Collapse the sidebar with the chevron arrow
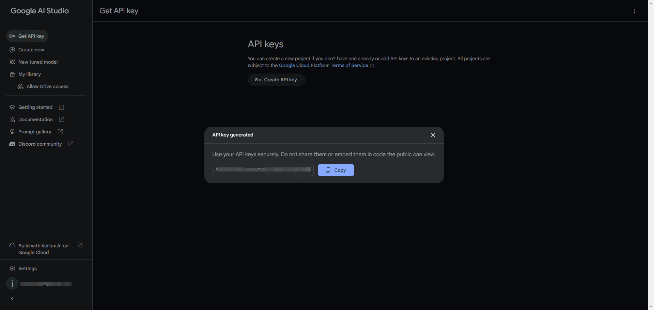 [12, 298]
